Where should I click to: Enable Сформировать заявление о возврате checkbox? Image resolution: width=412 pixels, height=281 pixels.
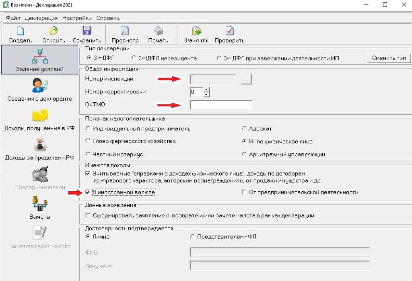click(x=88, y=215)
